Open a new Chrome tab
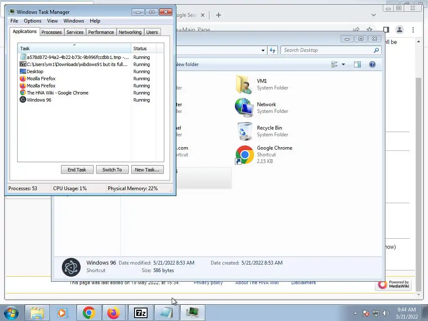This screenshot has height=321, width=428. pyautogui.click(x=218, y=15)
